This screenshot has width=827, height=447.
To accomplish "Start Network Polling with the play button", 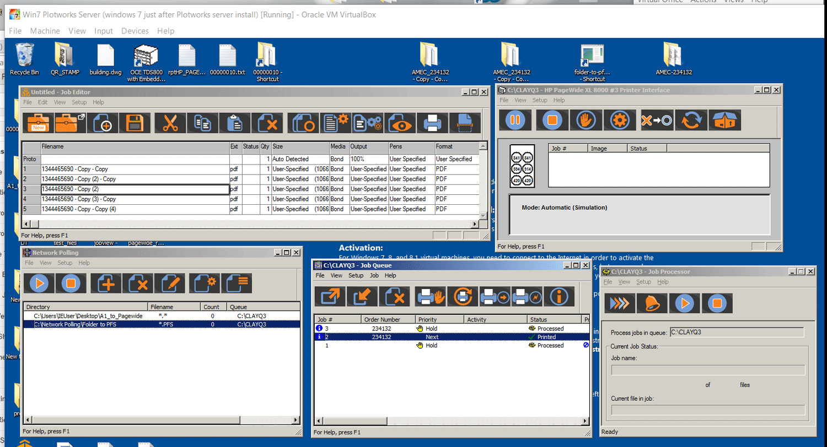I will (39, 284).
